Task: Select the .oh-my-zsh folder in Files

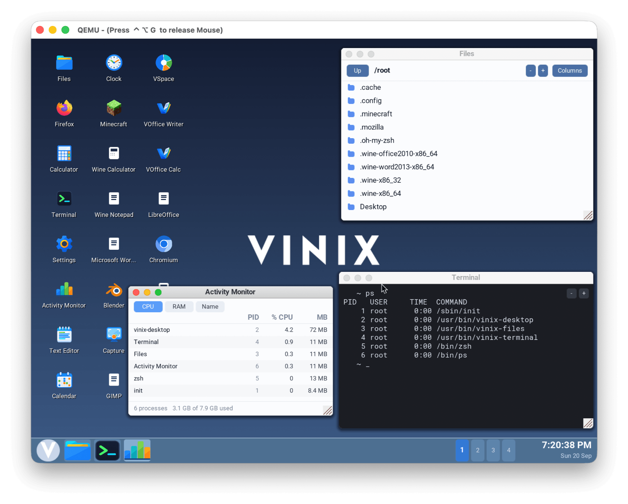Action: click(x=467, y=141)
